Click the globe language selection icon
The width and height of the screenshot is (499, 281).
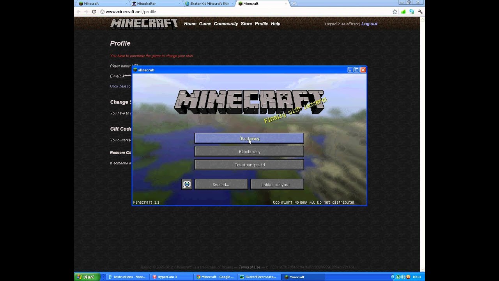click(x=187, y=185)
